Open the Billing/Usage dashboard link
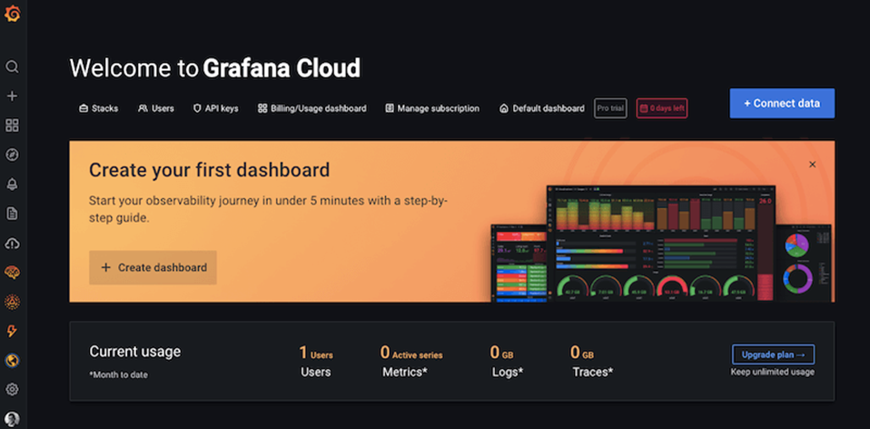The image size is (870, 429). [311, 108]
